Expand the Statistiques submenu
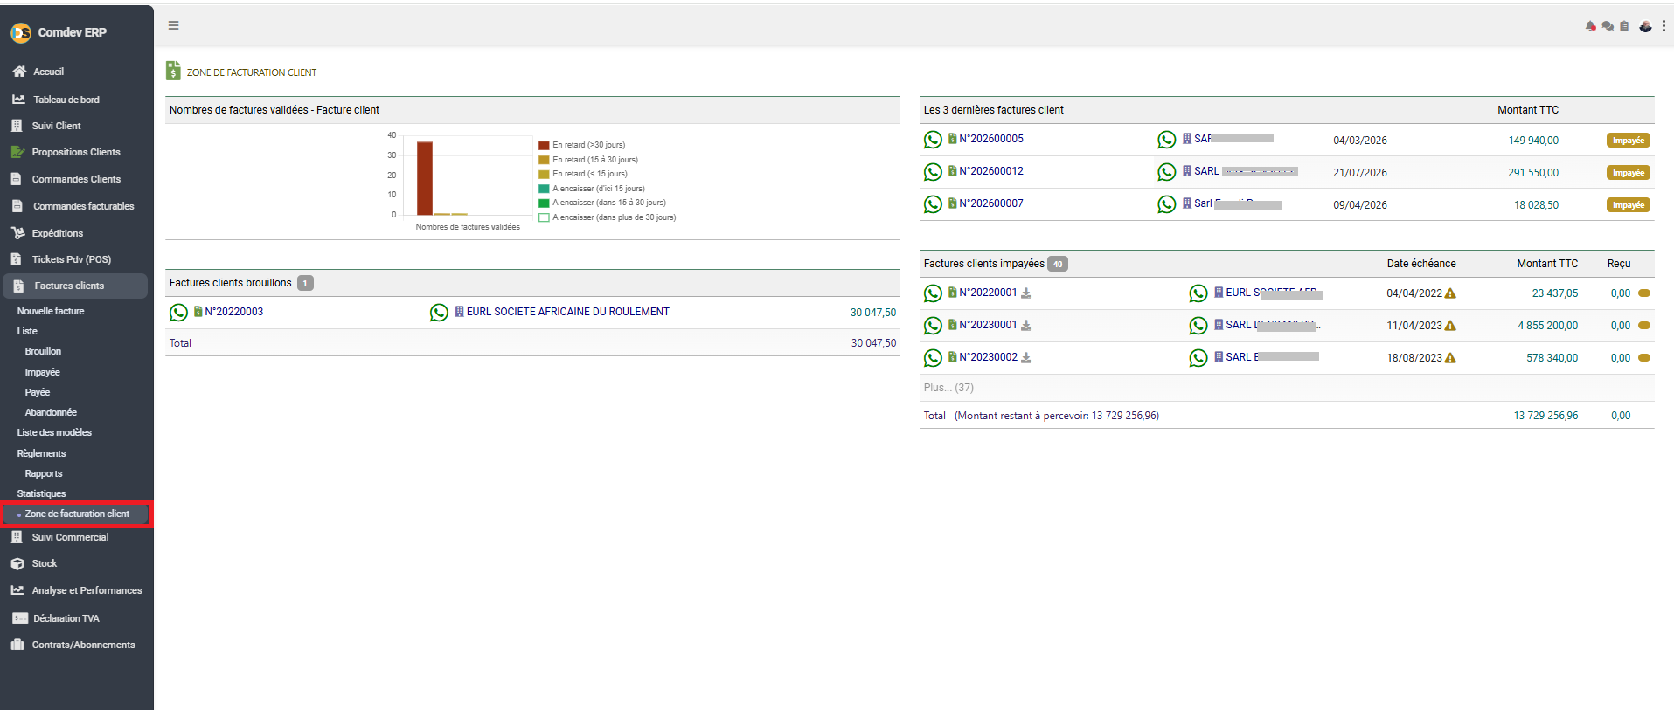 point(41,493)
